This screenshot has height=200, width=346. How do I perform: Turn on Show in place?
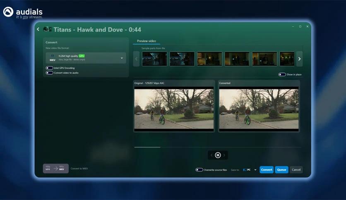[x=282, y=74]
